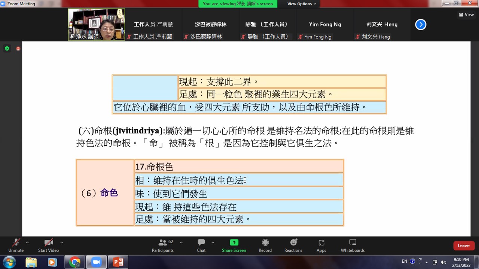Open the Participants panel

coord(162,245)
